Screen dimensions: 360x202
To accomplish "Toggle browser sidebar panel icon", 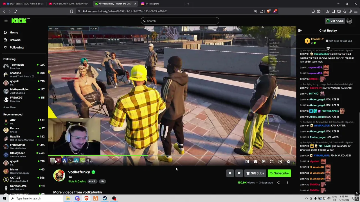I will [333, 11].
